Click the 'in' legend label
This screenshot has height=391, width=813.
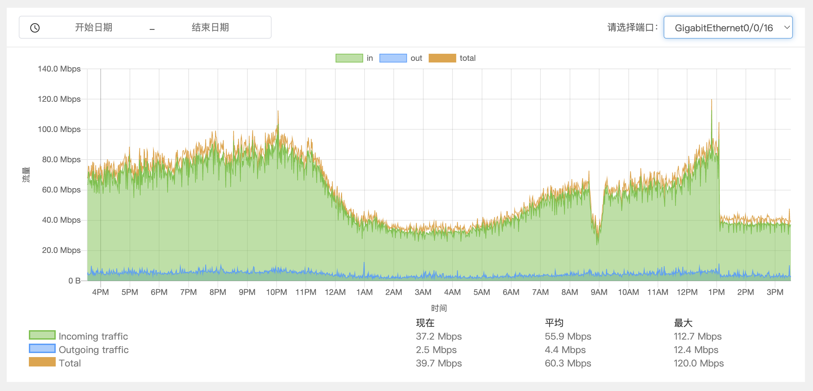(370, 58)
